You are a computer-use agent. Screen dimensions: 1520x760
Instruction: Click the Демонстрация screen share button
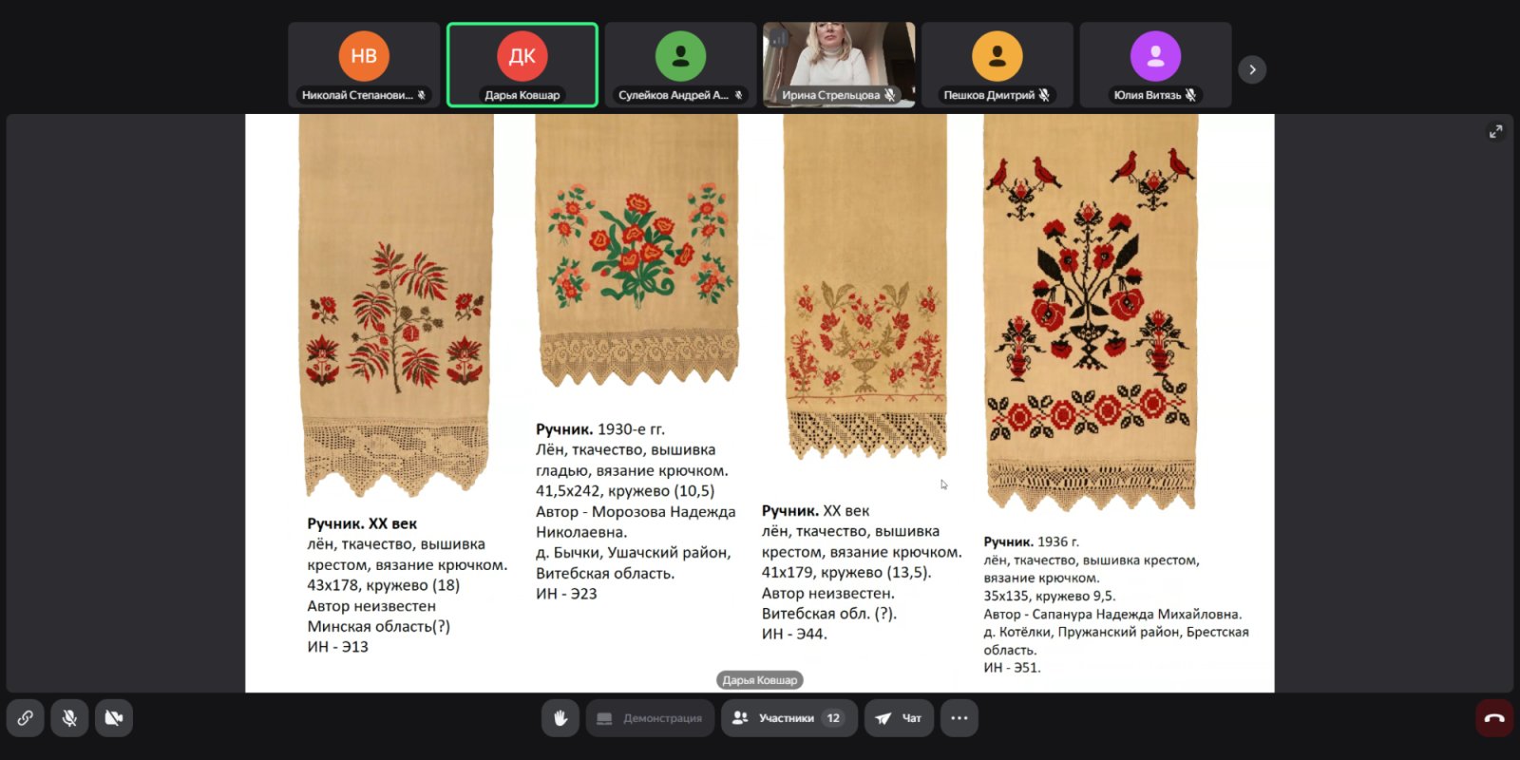click(x=650, y=718)
